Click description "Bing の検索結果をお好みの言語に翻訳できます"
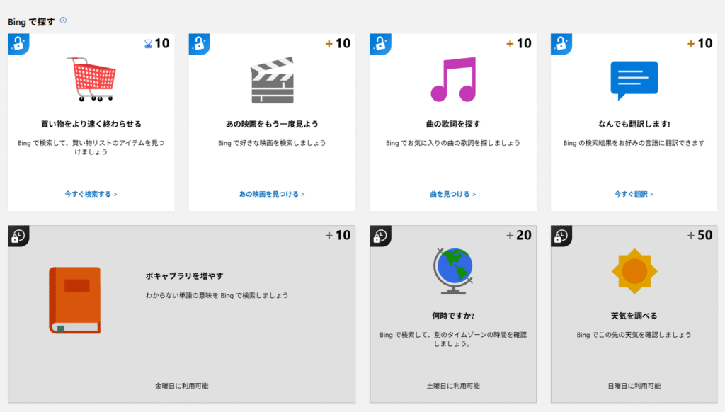Viewport: 725px width, 412px height. coord(634,143)
